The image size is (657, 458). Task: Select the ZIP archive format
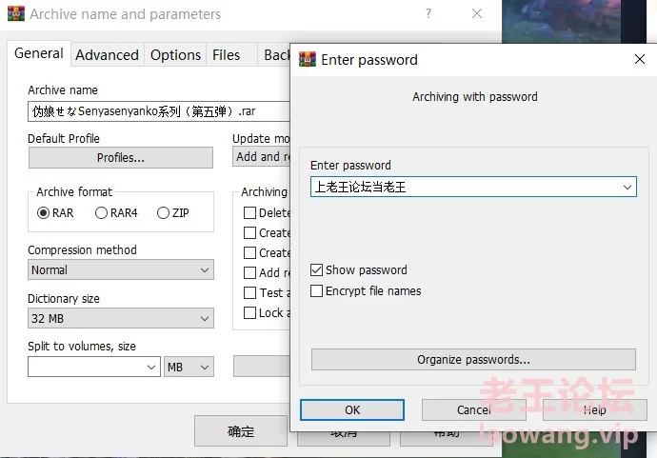173,213
